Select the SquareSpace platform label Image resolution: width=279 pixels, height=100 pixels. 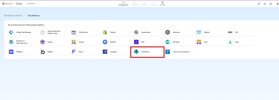(146, 33)
